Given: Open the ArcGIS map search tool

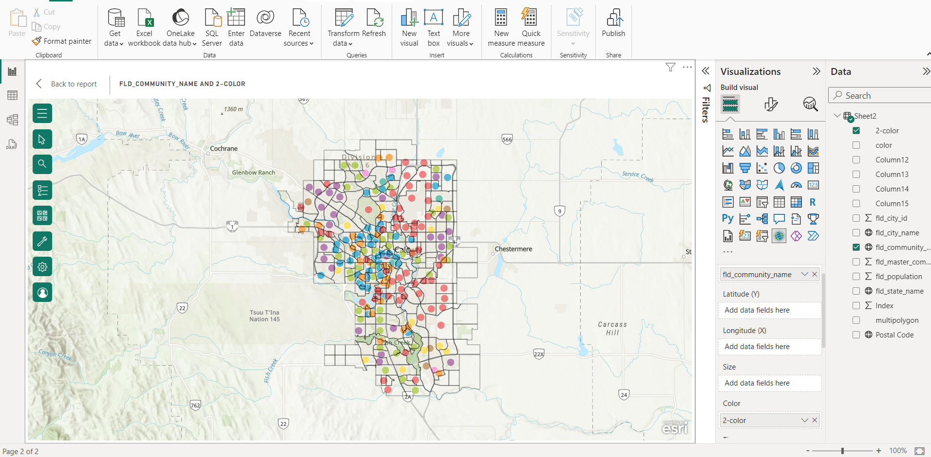Looking at the screenshot, I should pyautogui.click(x=42, y=164).
